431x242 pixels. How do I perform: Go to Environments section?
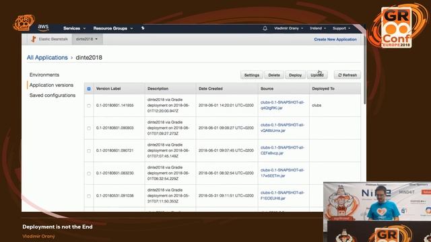pyautogui.click(x=44, y=75)
